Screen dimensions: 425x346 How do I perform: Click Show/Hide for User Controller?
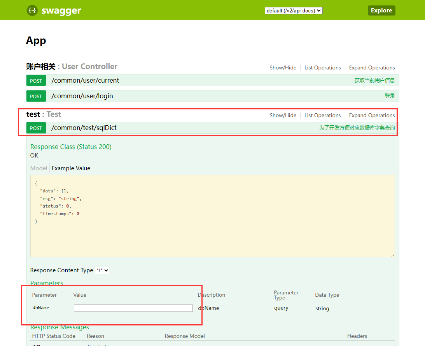coord(283,67)
